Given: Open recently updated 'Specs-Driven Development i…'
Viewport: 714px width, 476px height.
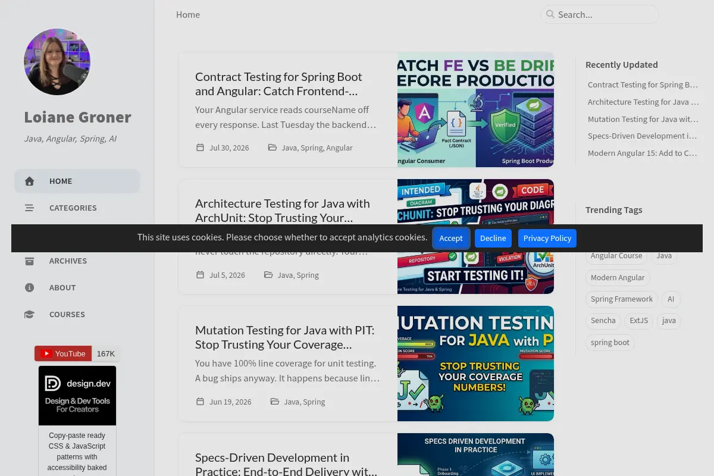Looking at the screenshot, I should tap(643, 136).
